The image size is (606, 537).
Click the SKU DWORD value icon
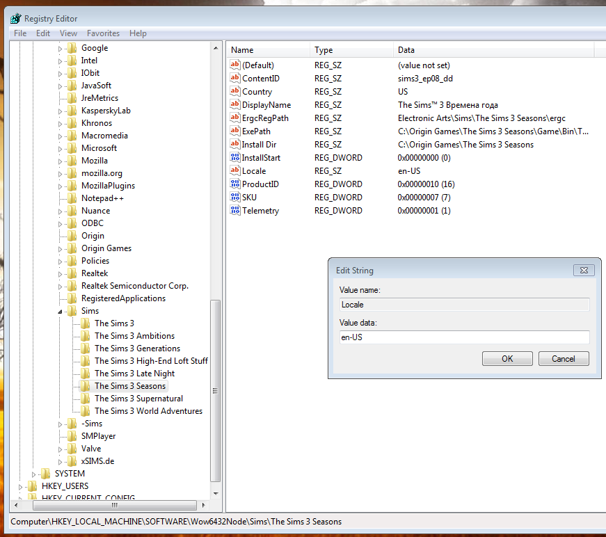point(235,197)
